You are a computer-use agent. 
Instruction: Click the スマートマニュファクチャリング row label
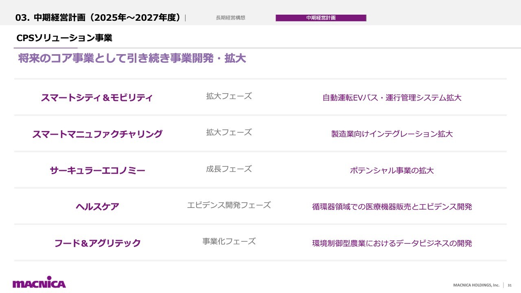click(x=97, y=134)
